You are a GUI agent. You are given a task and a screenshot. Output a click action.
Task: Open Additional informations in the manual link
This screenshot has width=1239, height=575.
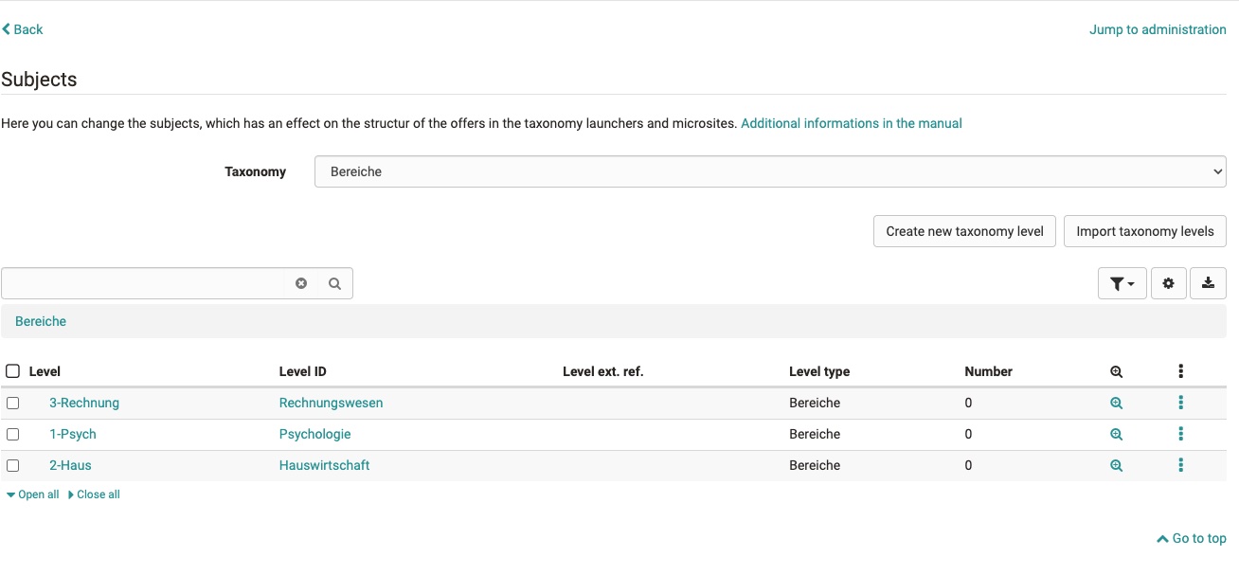tap(852, 123)
